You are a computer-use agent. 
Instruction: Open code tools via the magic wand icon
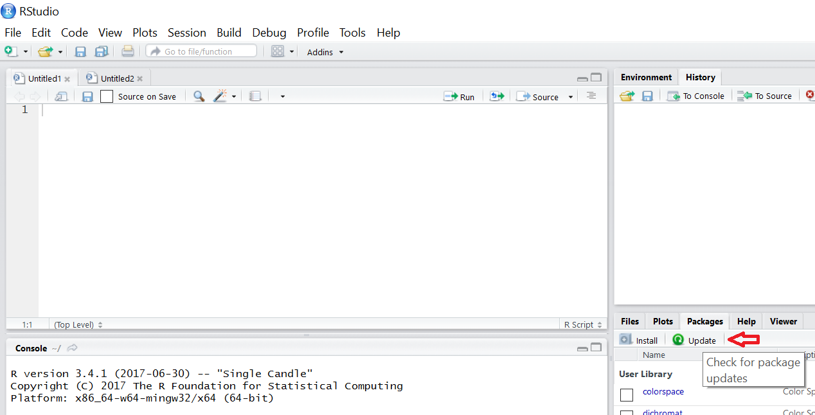point(219,95)
